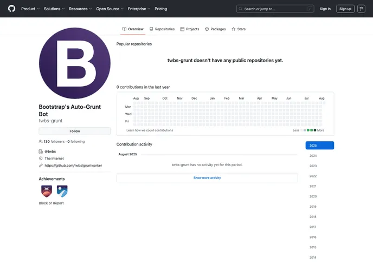Click Show more activity button
Screen dimensions: 373x277
[x=207, y=177]
